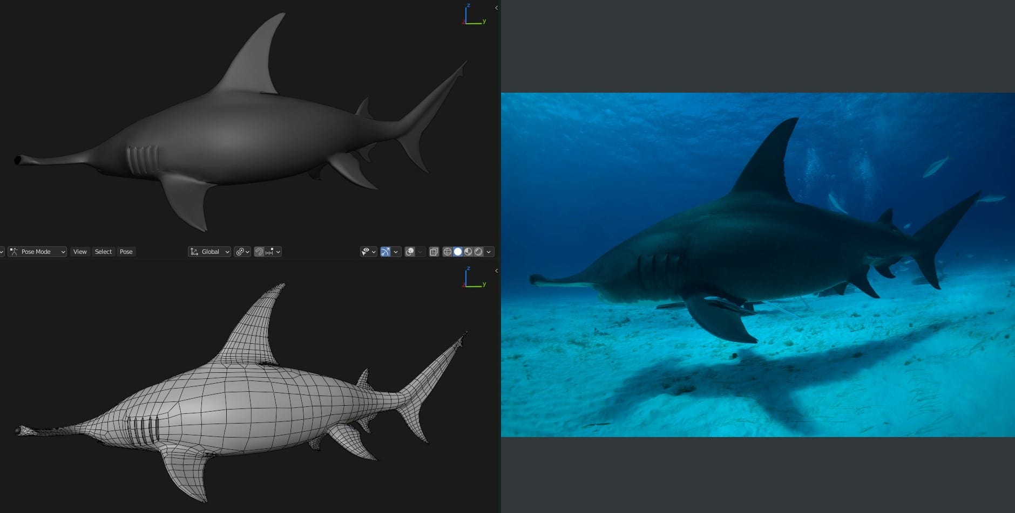The image size is (1015, 513).
Task: Open the snapping options dropdown
Action: click(273, 252)
